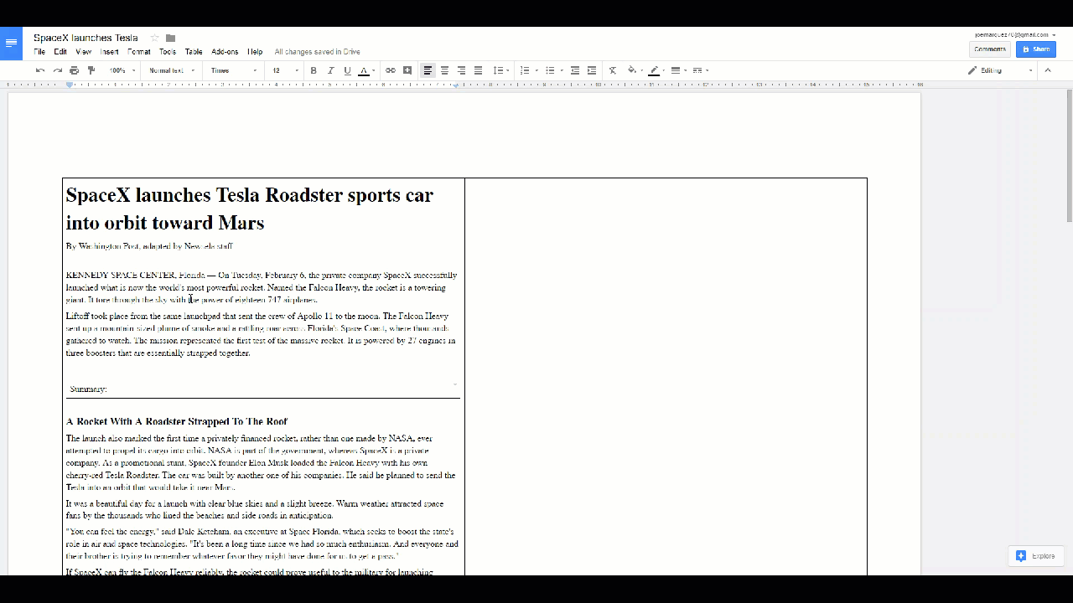The image size is (1073, 603).
Task: Open the border dash style options
Action: pyautogui.click(x=700, y=70)
